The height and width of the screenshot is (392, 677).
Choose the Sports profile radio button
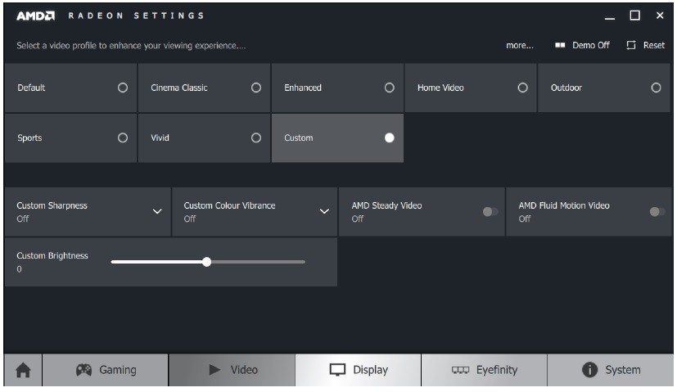pos(123,138)
